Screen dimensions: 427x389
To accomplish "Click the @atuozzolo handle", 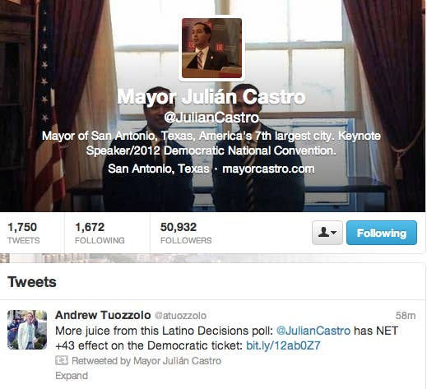I will (180, 316).
